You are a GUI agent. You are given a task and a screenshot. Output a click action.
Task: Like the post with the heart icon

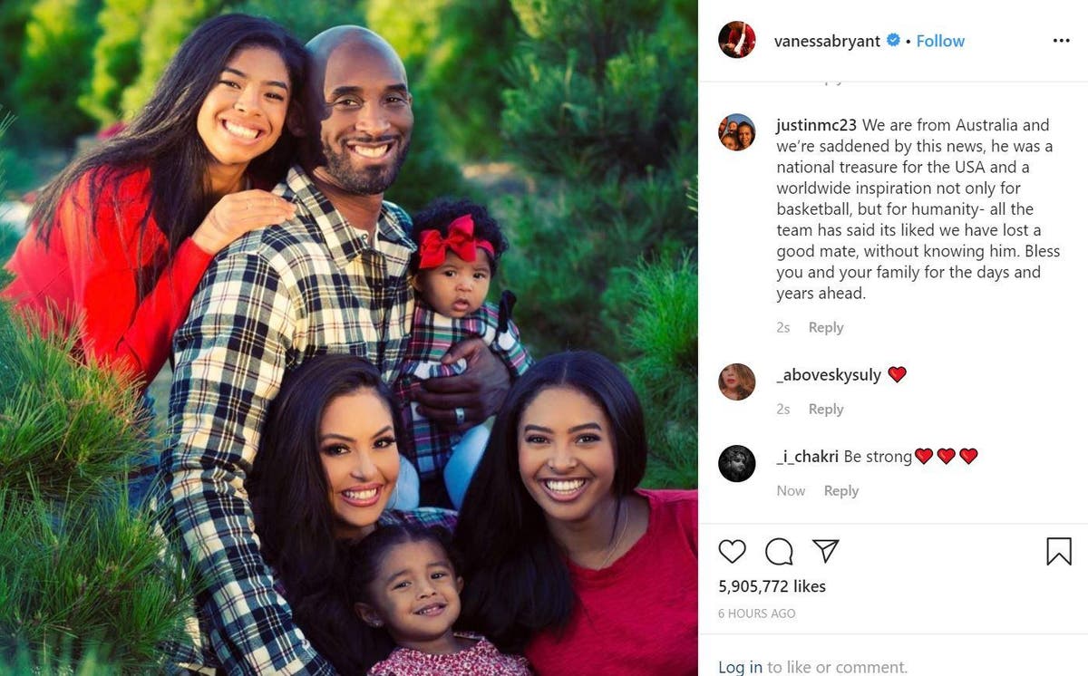tap(732, 551)
